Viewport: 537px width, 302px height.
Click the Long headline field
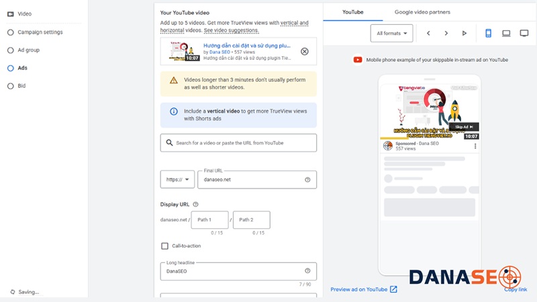click(x=238, y=271)
